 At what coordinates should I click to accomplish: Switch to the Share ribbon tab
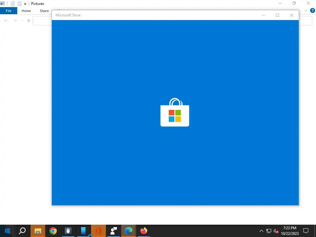[44, 11]
